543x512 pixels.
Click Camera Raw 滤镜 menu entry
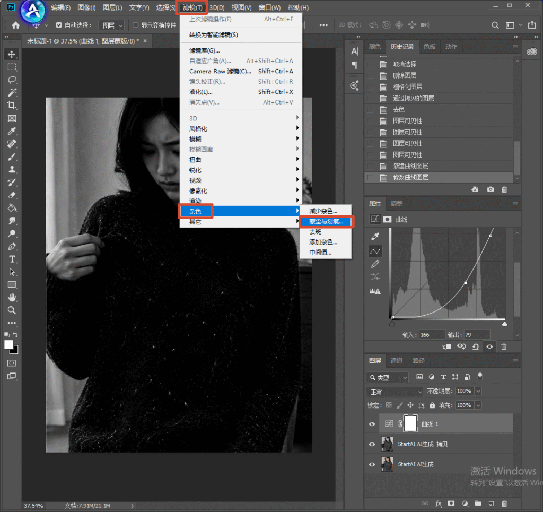(241, 71)
